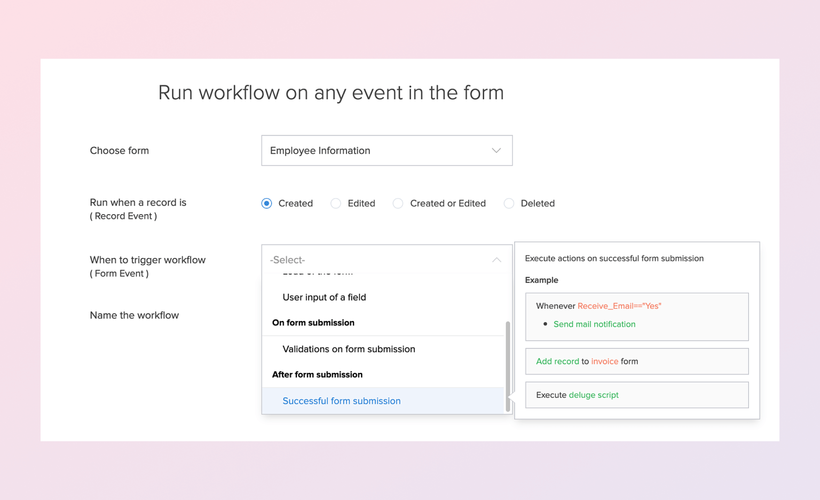This screenshot has width=820, height=500.
Task: Click the green 'Add record' text
Action: pyautogui.click(x=557, y=362)
